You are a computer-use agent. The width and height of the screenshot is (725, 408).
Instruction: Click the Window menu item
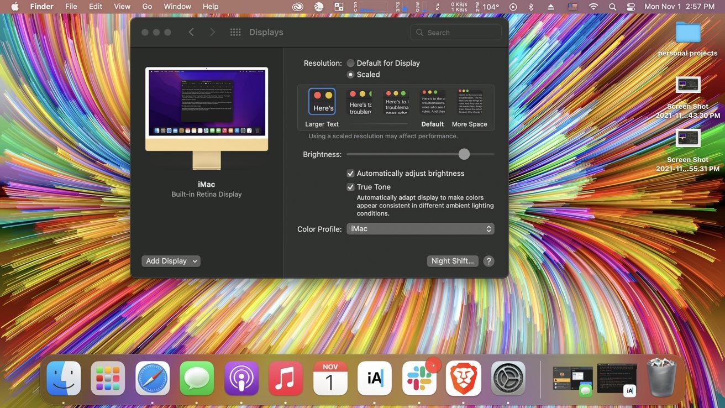coord(177,6)
